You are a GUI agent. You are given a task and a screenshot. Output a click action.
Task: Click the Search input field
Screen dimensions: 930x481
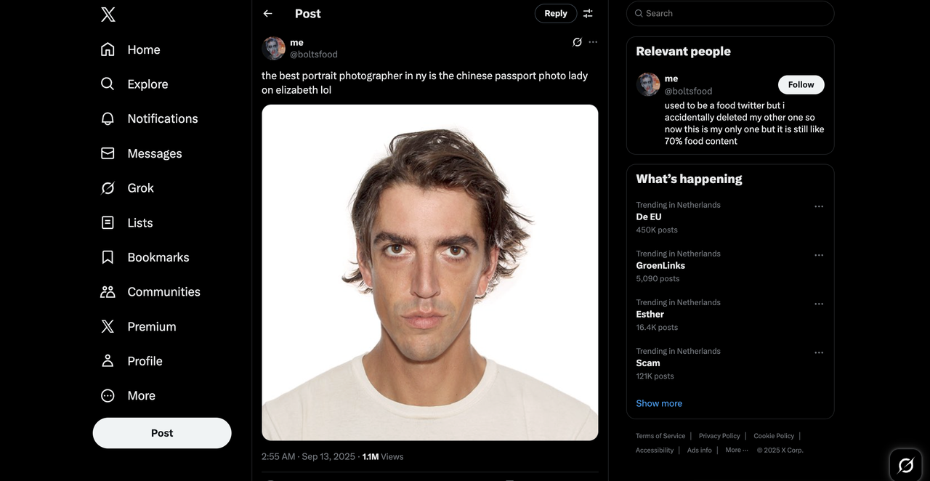(730, 13)
